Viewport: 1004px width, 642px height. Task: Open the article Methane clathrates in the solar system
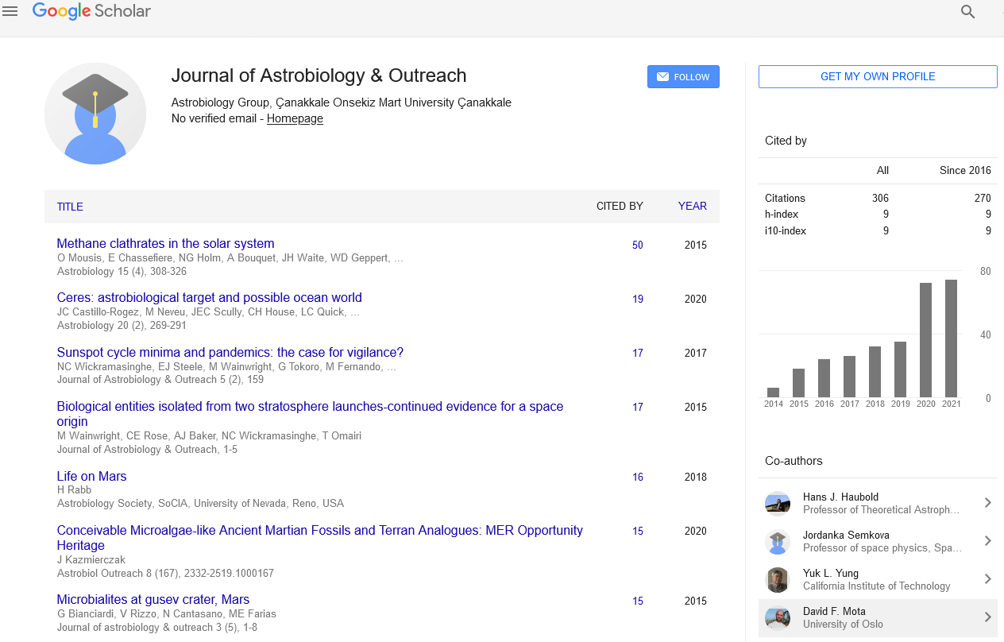pos(165,243)
